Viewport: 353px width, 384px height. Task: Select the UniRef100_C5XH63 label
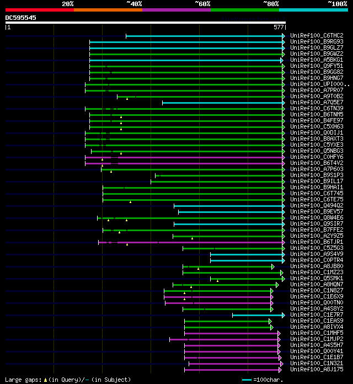point(317,126)
